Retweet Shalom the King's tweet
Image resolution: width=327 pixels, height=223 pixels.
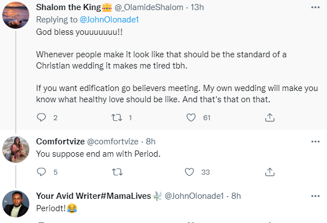(117, 117)
